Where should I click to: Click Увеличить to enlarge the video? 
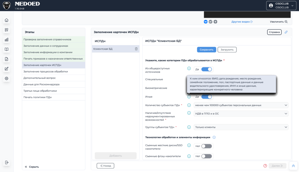pos(279,22)
